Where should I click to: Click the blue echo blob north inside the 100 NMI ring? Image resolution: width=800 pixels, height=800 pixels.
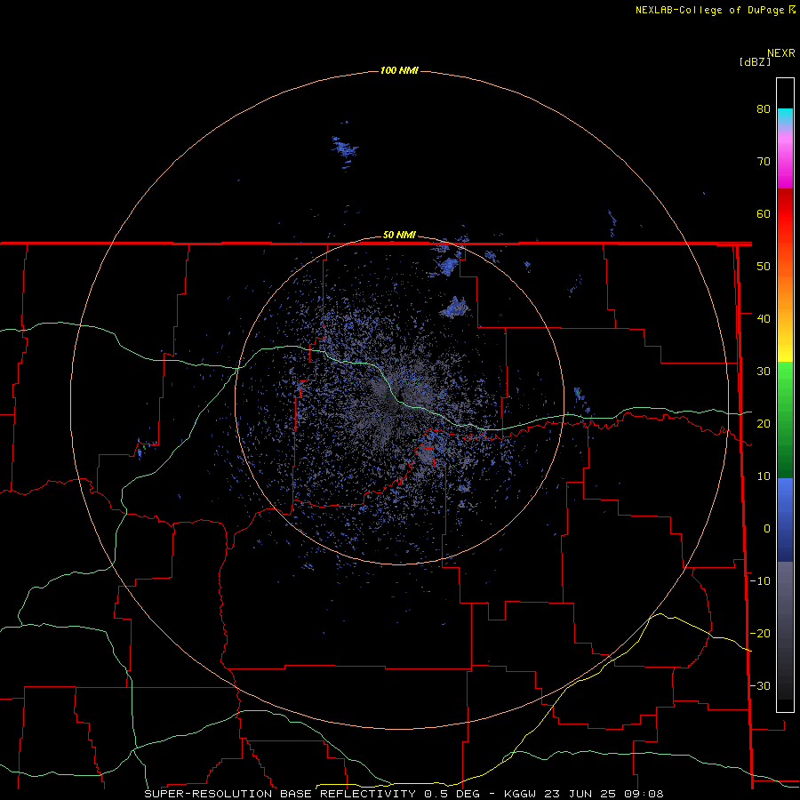point(345,147)
